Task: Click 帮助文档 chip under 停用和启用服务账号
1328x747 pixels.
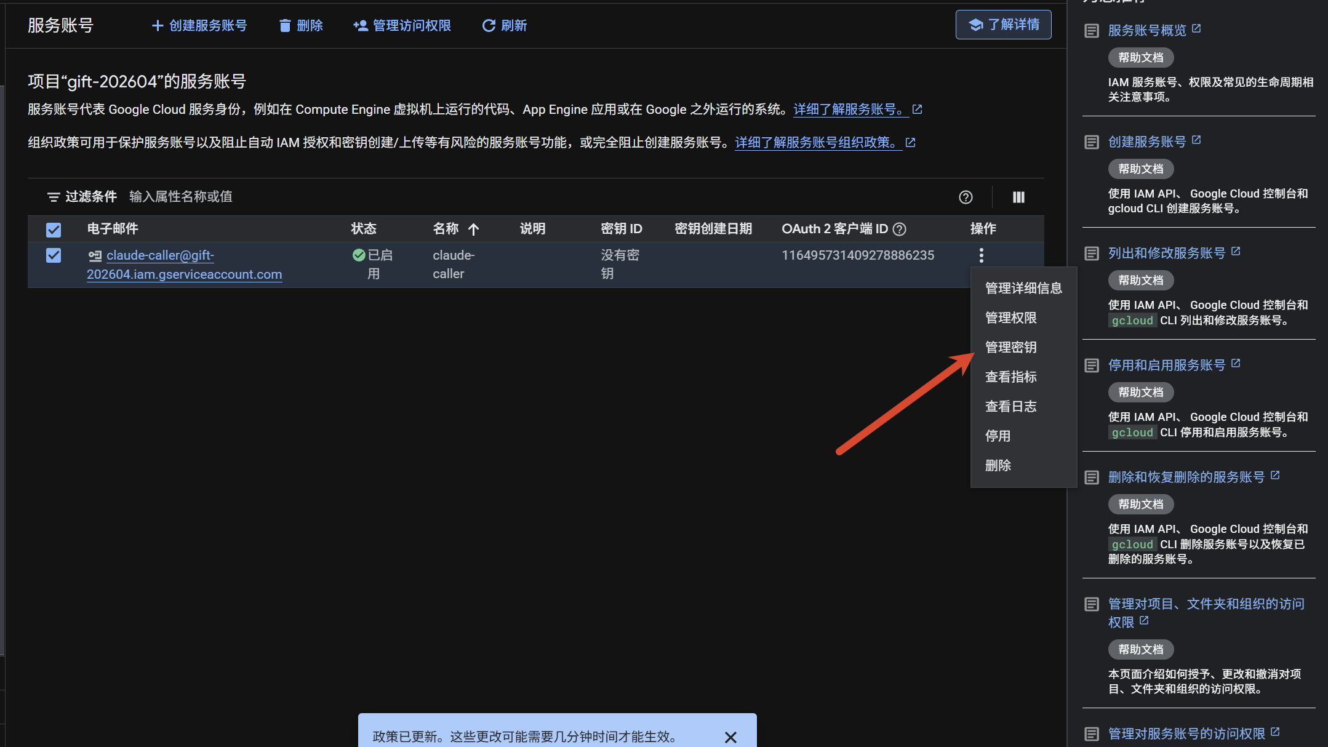Action: point(1141,393)
